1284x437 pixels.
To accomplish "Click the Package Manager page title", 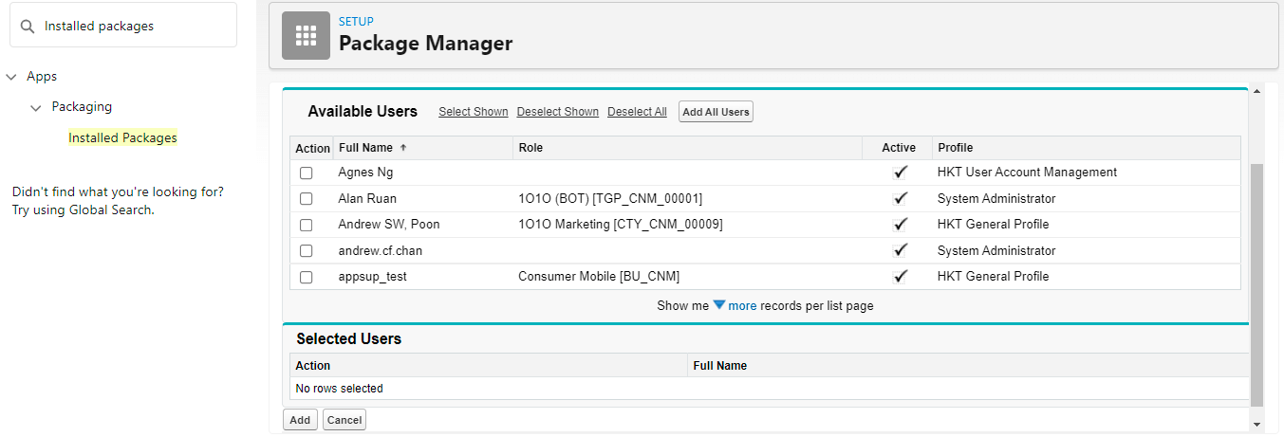I will click(426, 44).
